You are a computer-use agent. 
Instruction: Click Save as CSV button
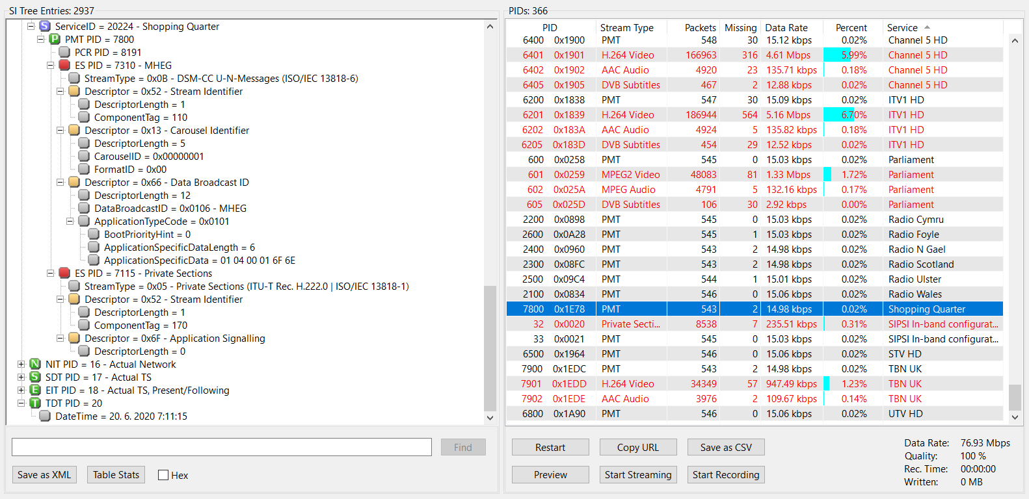point(726,447)
